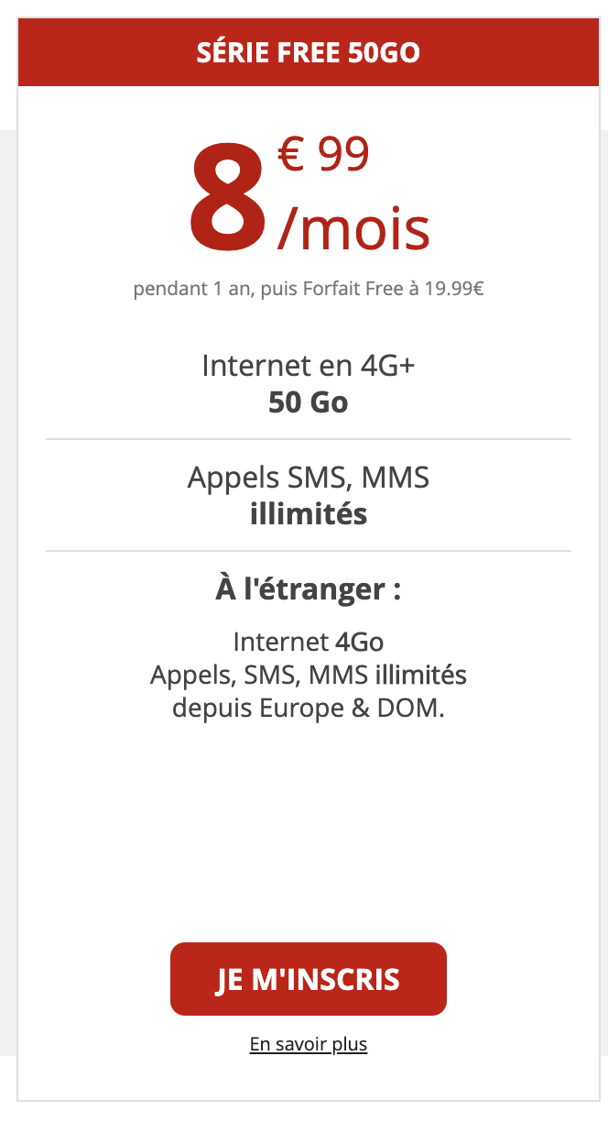
Task: Click the /mois billing period text
Action: (x=353, y=229)
